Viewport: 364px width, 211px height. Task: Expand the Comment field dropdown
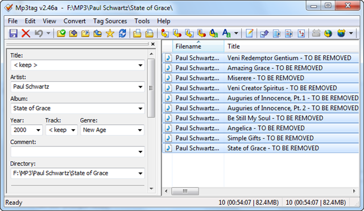pos(140,152)
